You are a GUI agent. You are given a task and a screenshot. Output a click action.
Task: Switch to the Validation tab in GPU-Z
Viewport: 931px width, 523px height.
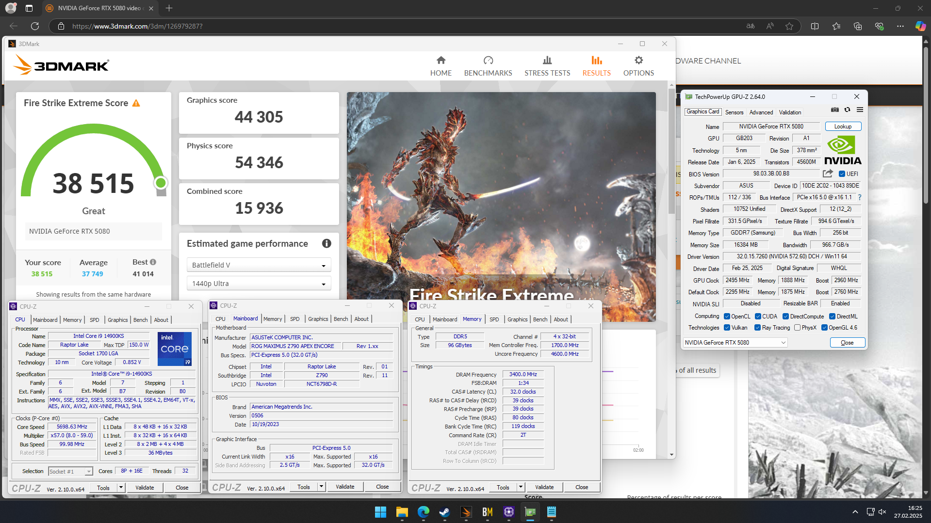(x=790, y=112)
